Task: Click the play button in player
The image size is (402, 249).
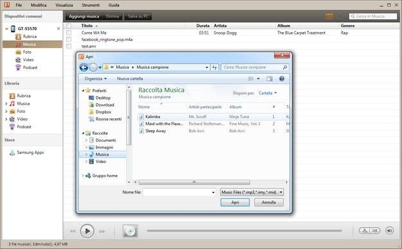Action: coord(87,231)
